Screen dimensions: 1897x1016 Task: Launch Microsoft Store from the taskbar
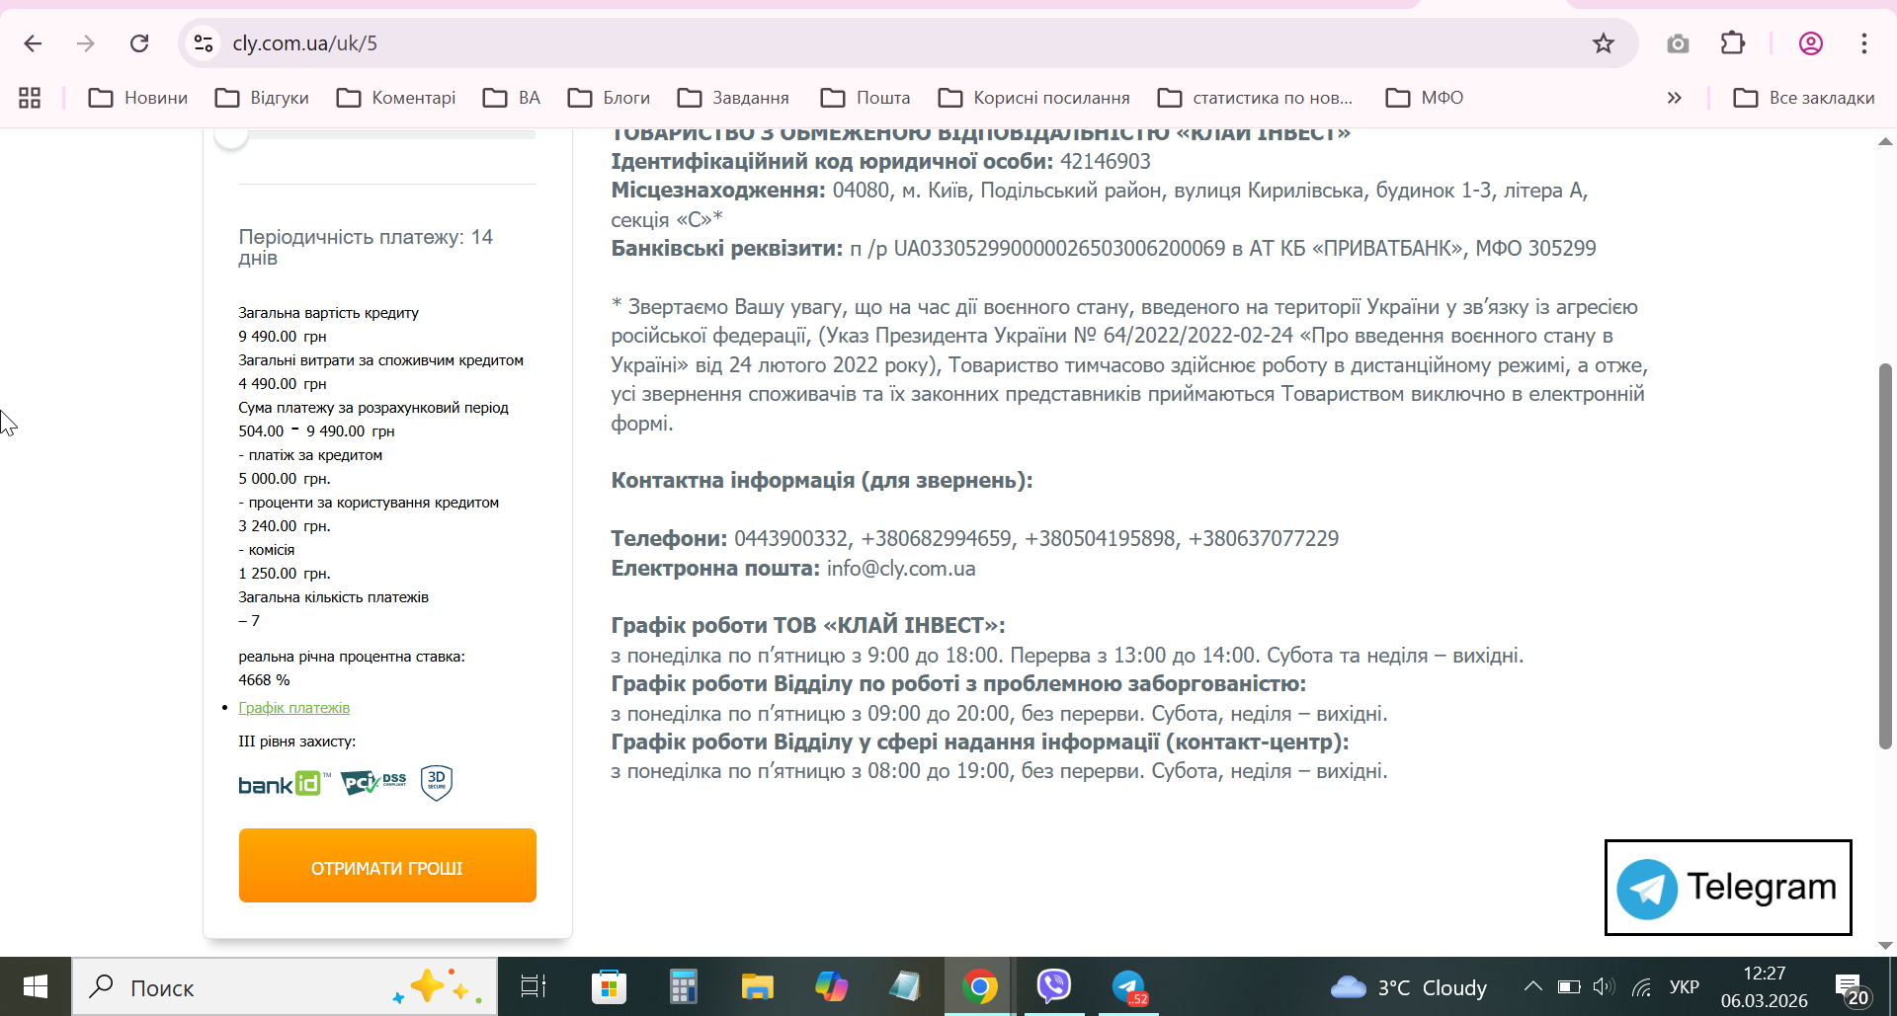(x=609, y=986)
